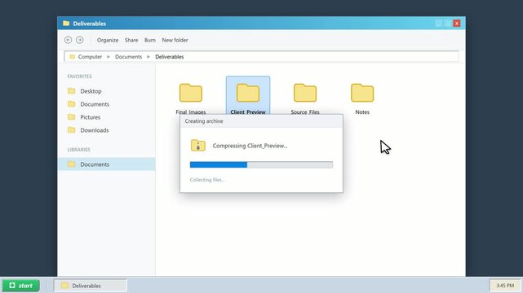Click the Creating archive dialog title
The image size is (523, 293).
204,121
